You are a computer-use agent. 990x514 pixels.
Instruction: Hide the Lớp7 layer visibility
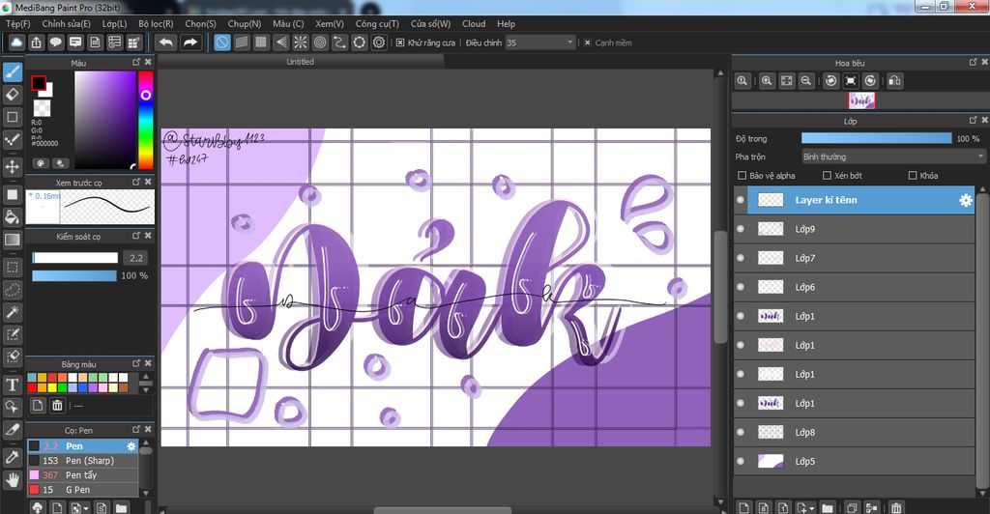tap(741, 258)
